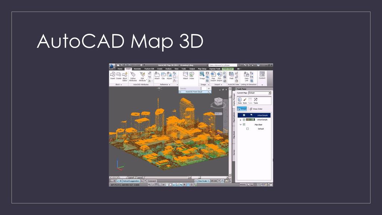
Task: Click the AutoCAD Point Cloud panel title
Action: 194,92
